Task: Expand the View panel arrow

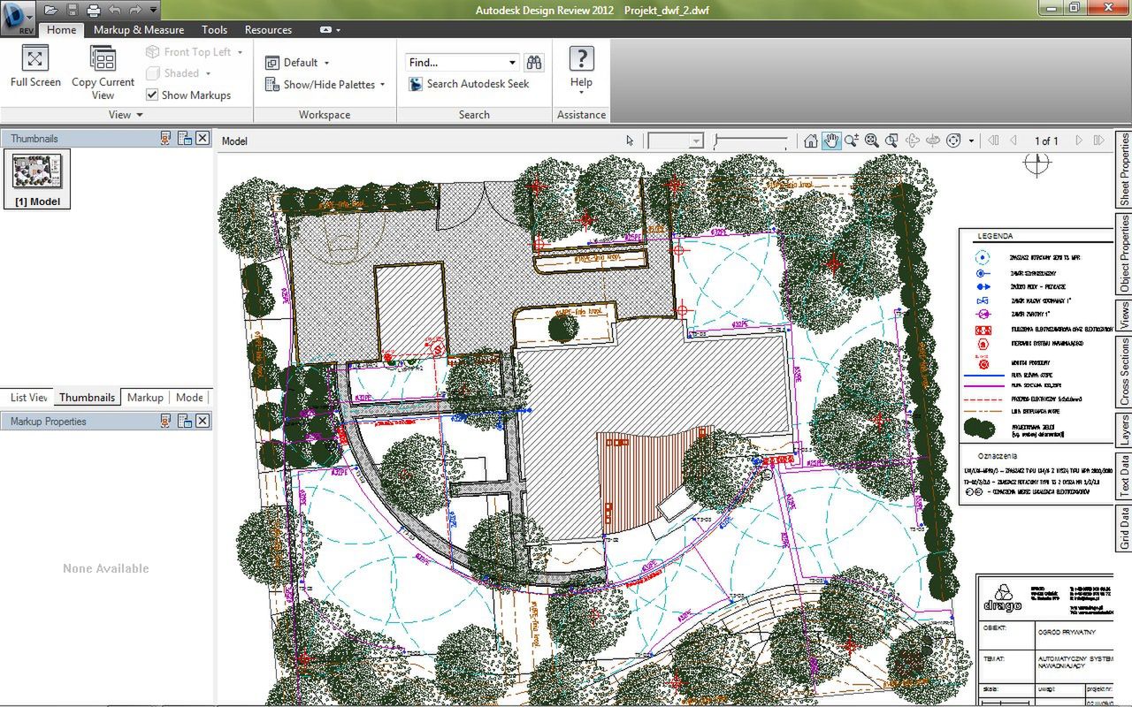Action: pos(139,115)
